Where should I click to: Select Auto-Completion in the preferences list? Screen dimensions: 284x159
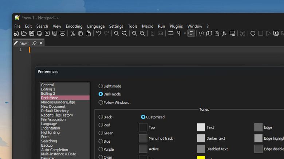click(55, 150)
